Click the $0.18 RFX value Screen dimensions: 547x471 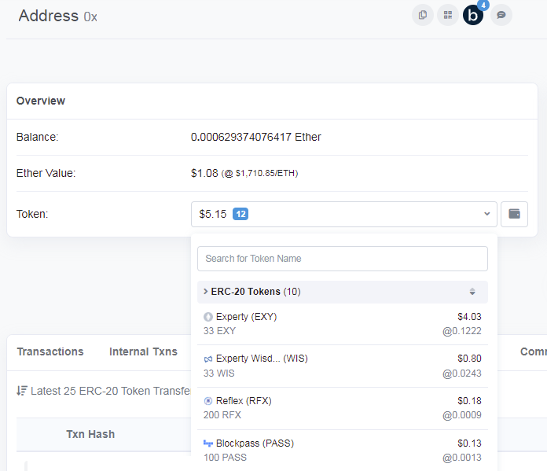click(x=469, y=401)
